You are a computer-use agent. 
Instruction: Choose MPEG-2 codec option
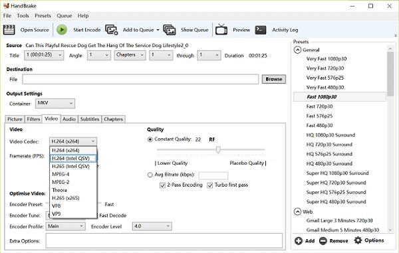pos(73,182)
